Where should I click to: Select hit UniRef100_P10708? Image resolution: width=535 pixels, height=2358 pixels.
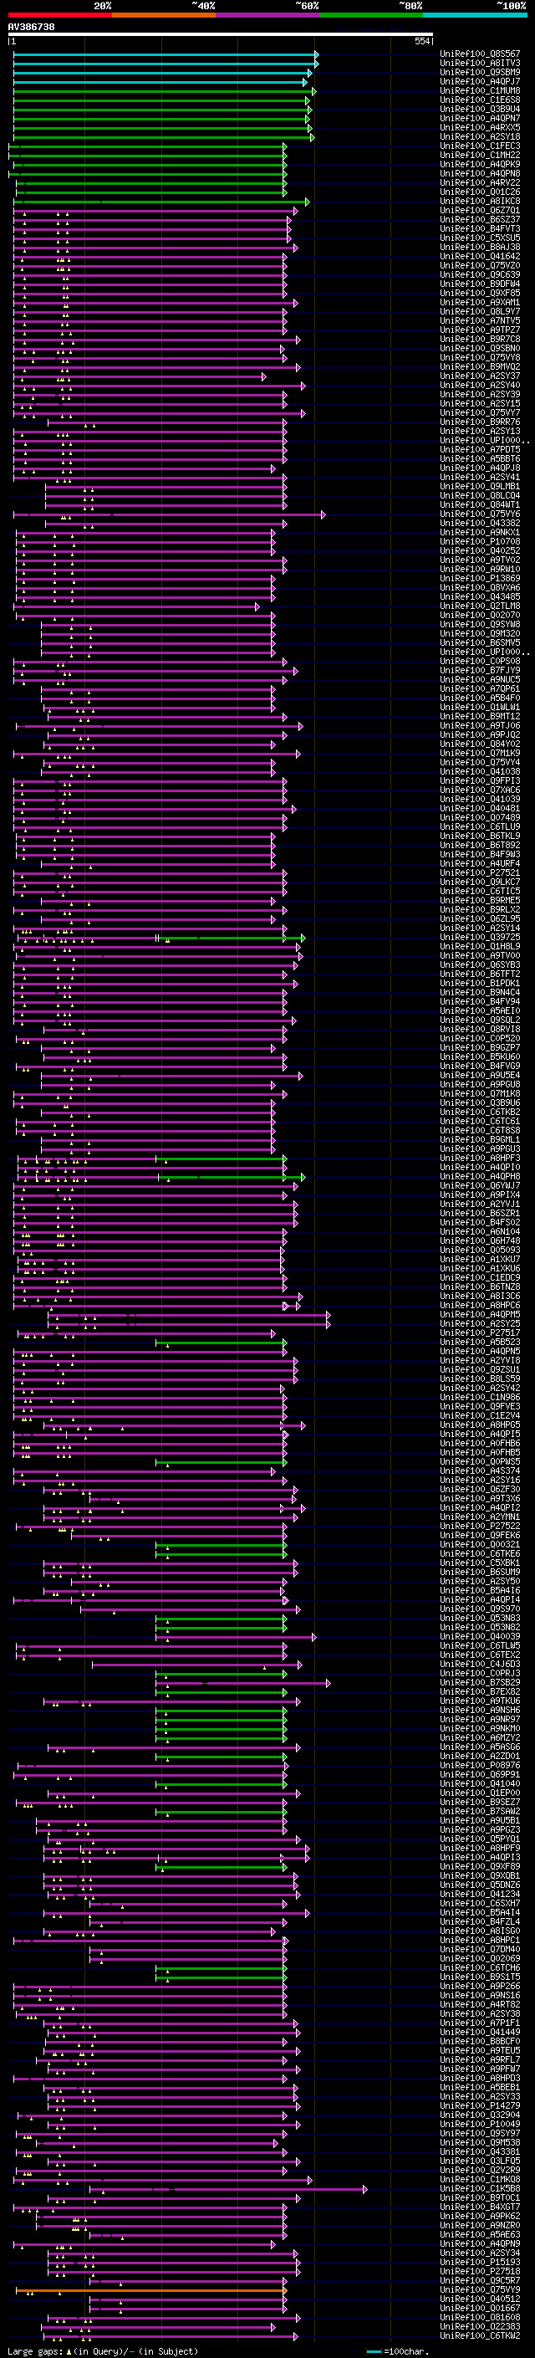tap(480, 542)
